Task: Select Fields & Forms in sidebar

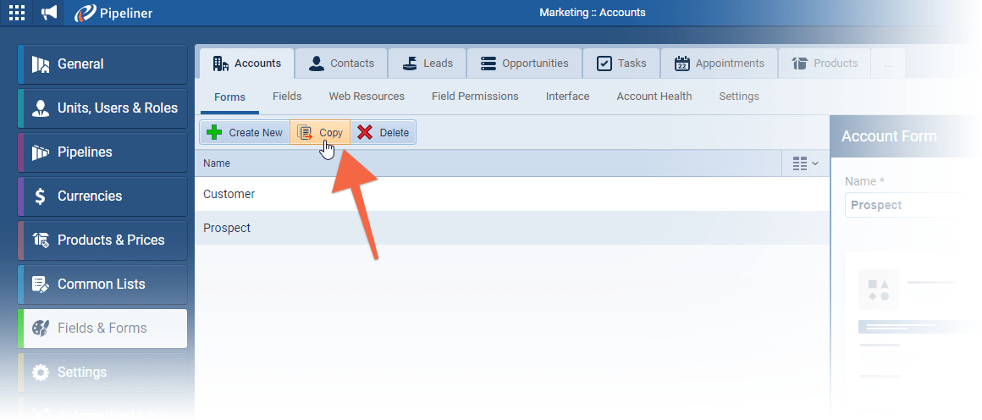Action: tap(102, 329)
